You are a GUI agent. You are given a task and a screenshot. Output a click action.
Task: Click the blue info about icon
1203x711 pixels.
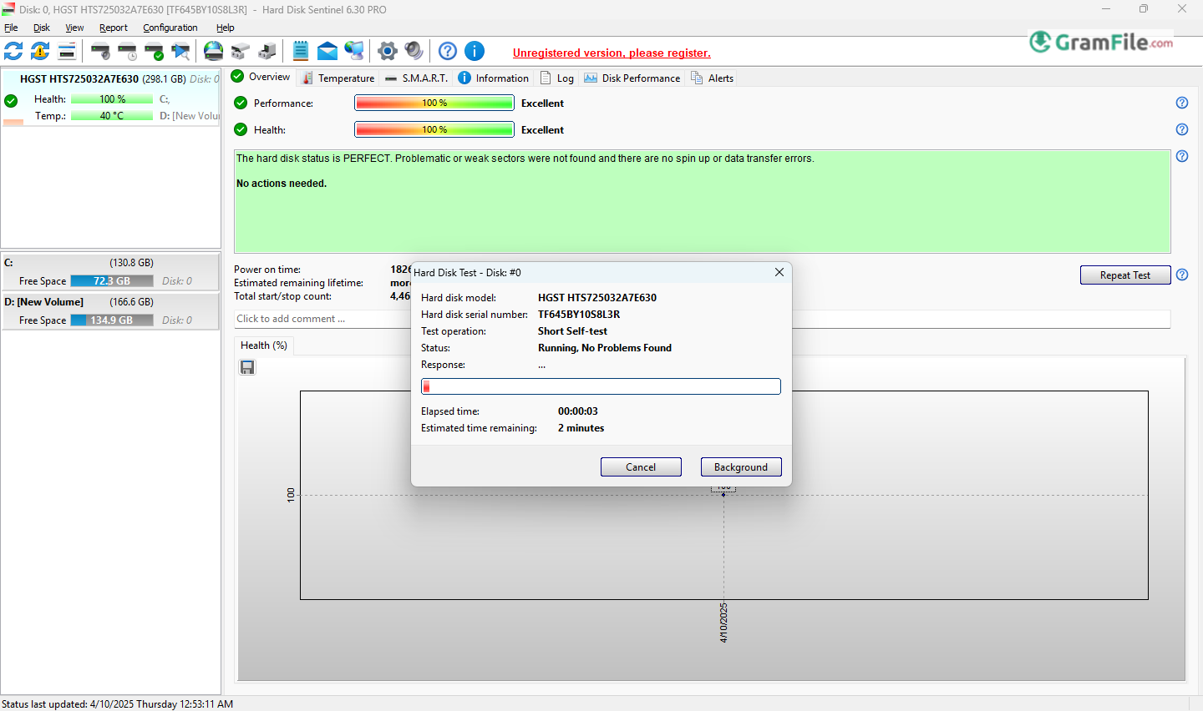tap(475, 51)
